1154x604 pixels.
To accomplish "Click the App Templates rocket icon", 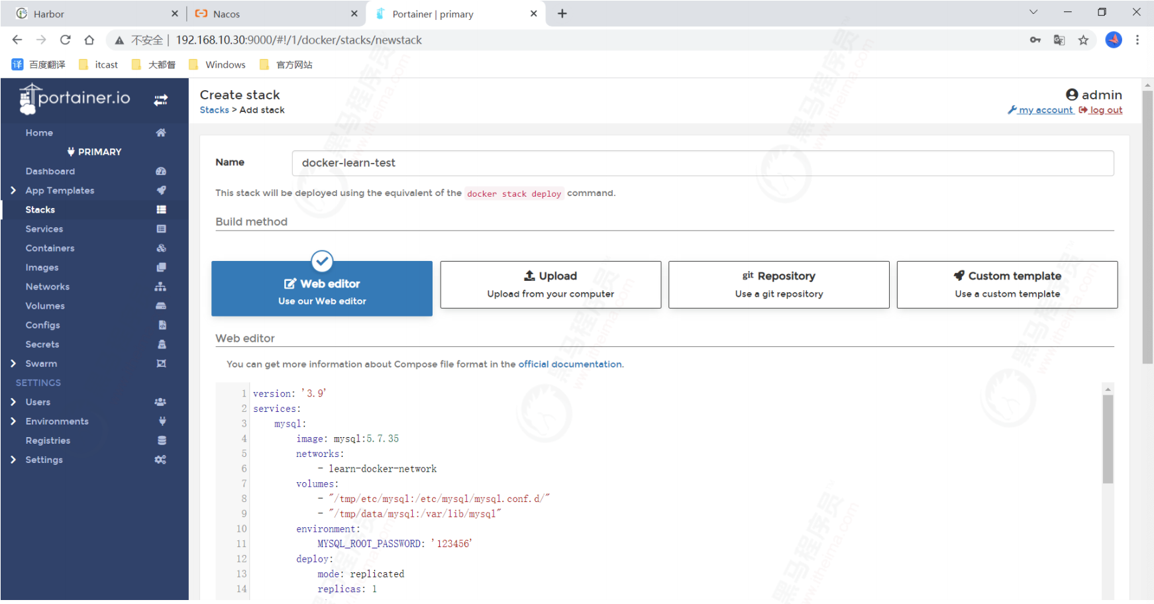I will point(161,190).
